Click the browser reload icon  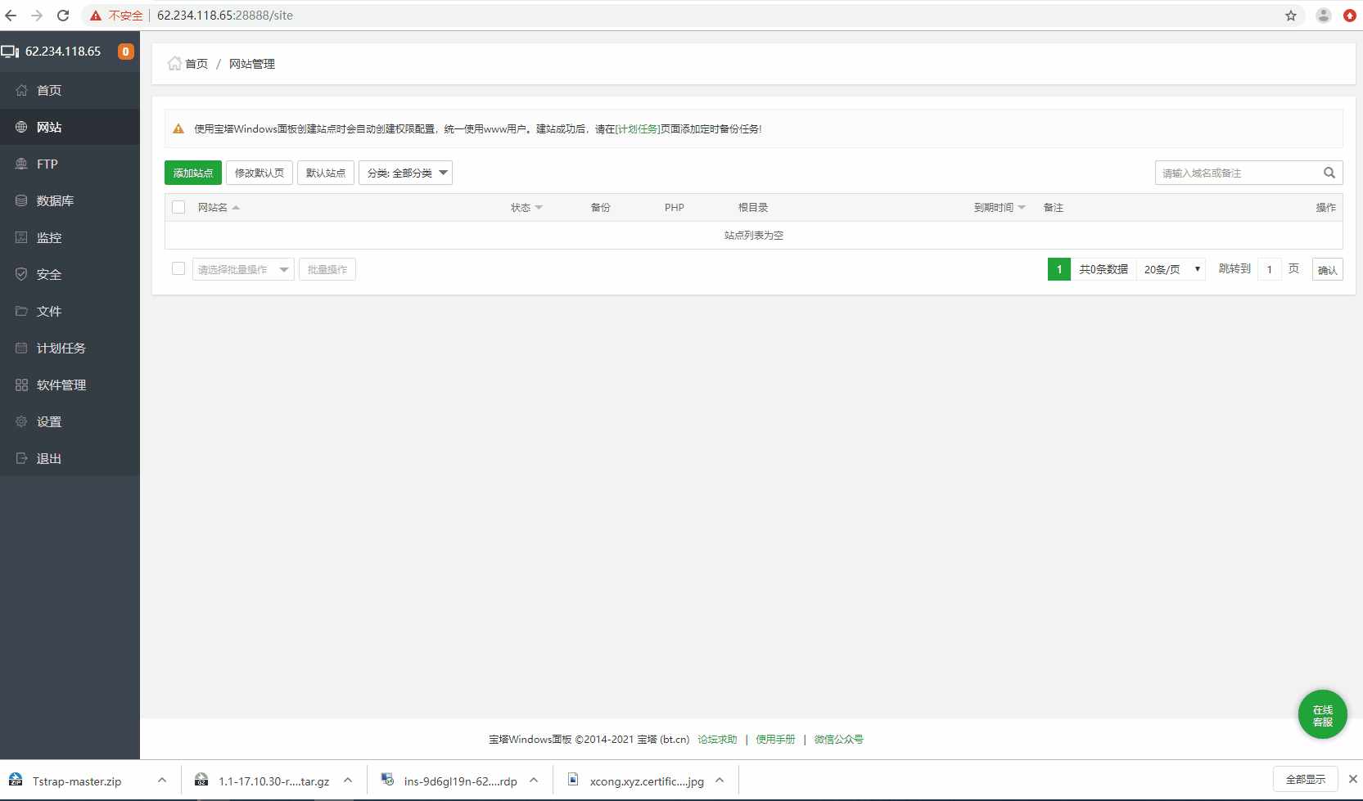click(x=63, y=16)
